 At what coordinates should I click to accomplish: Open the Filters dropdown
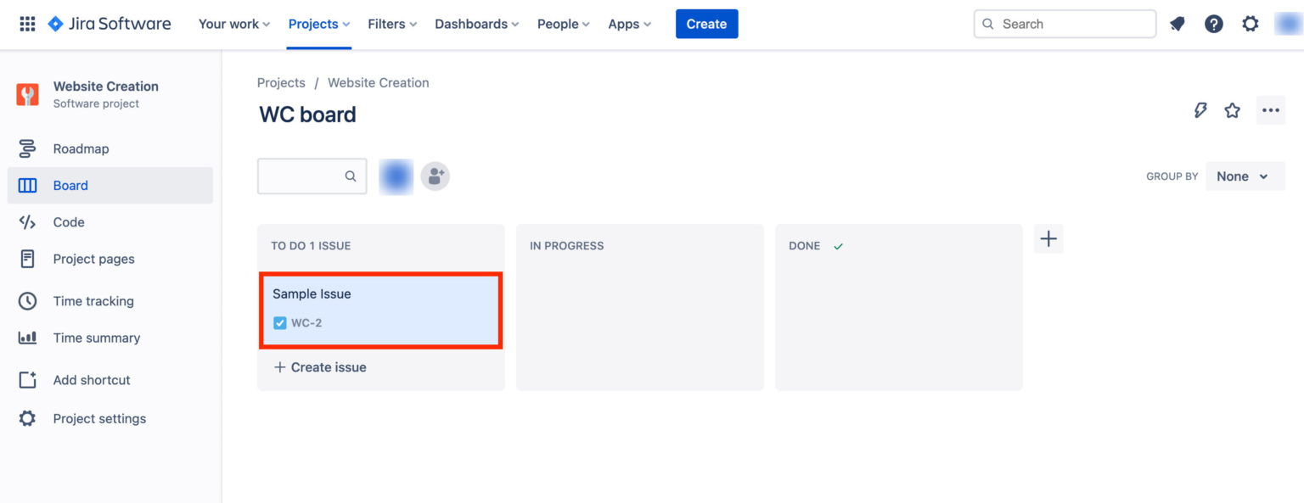[391, 24]
